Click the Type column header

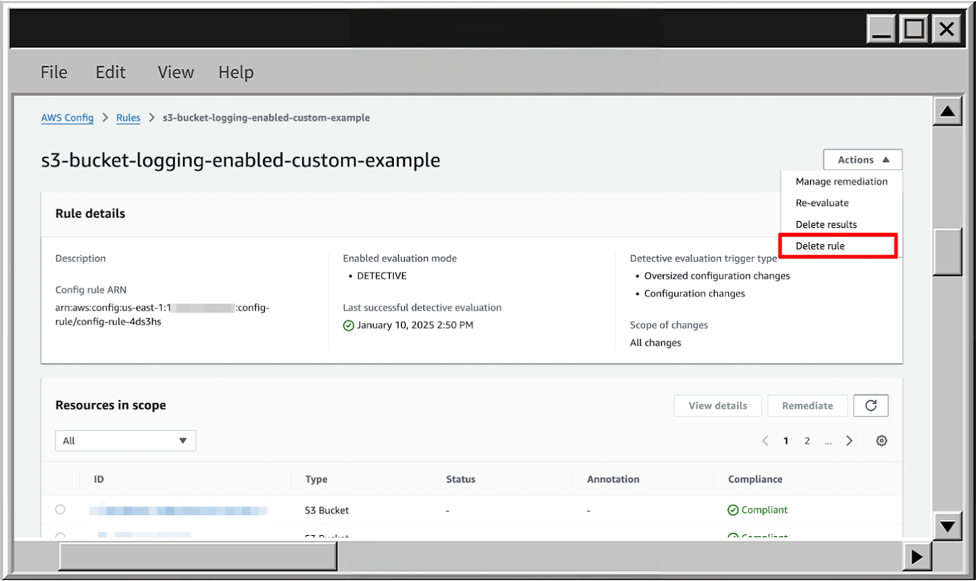[x=316, y=479]
